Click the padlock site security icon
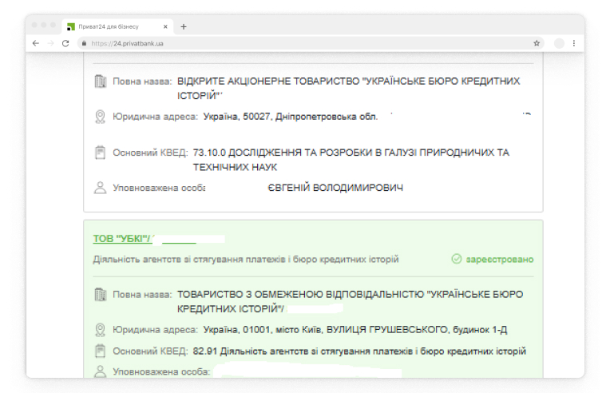This screenshot has width=610, height=393. point(84,43)
